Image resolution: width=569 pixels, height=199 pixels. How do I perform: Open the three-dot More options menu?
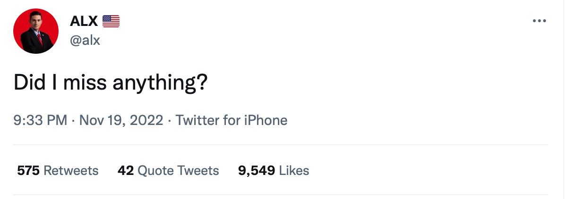pyautogui.click(x=539, y=21)
